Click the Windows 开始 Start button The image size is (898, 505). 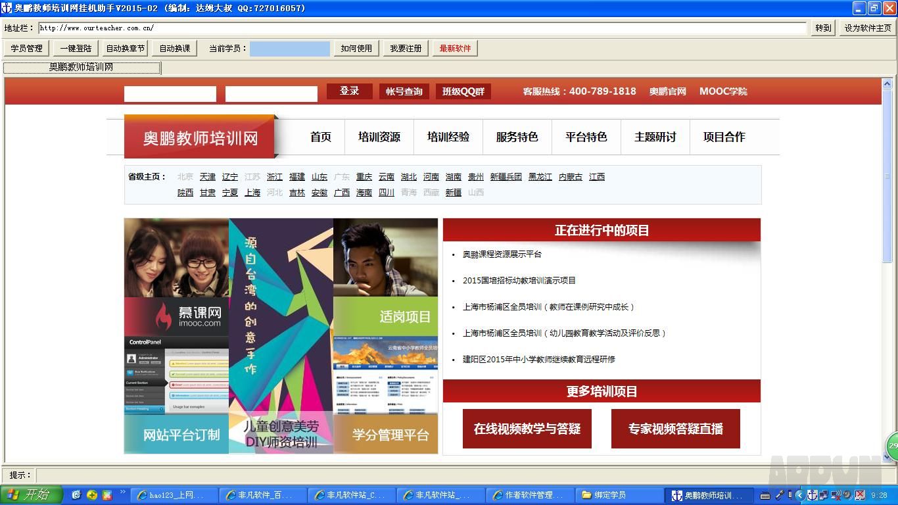pos(31,495)
